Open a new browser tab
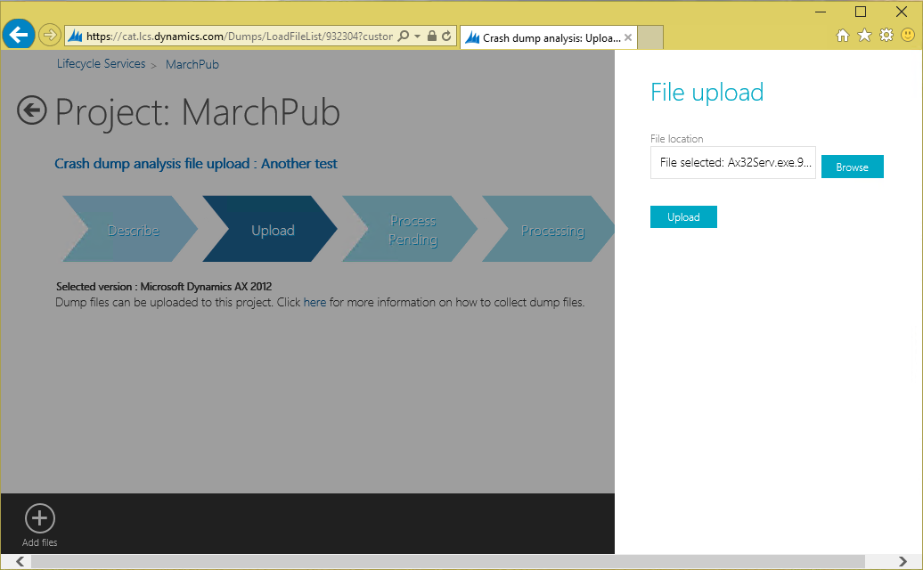Screen dimensions: 923x570 coord(649,37)
